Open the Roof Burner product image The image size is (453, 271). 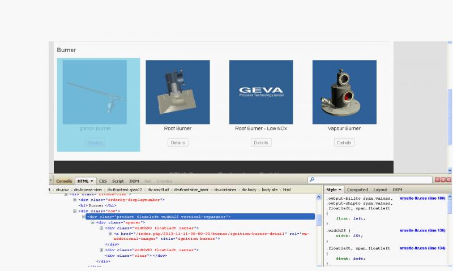click(x=178, y=92)
